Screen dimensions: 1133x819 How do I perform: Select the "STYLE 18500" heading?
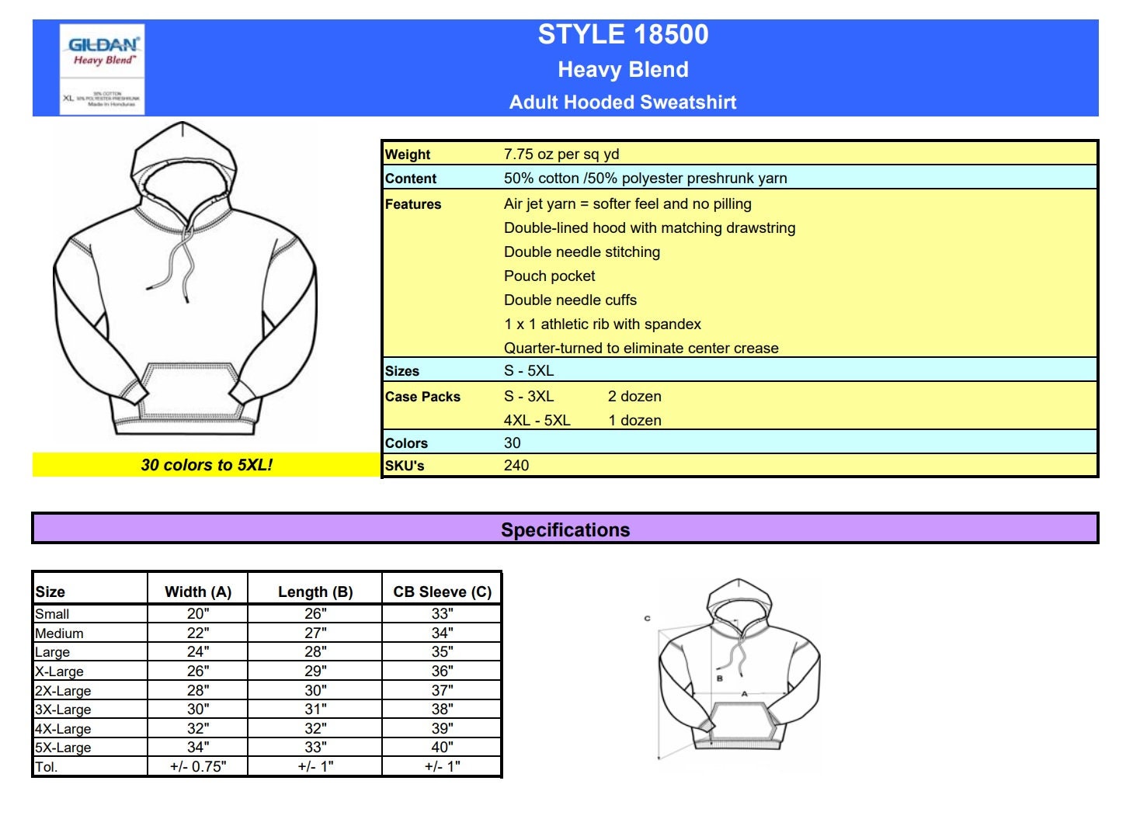pos(623,34)
